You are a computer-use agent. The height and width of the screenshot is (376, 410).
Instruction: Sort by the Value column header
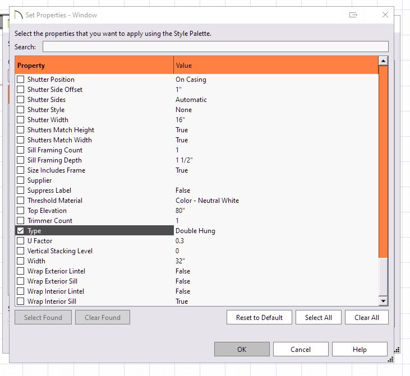[x=275, y=66]
